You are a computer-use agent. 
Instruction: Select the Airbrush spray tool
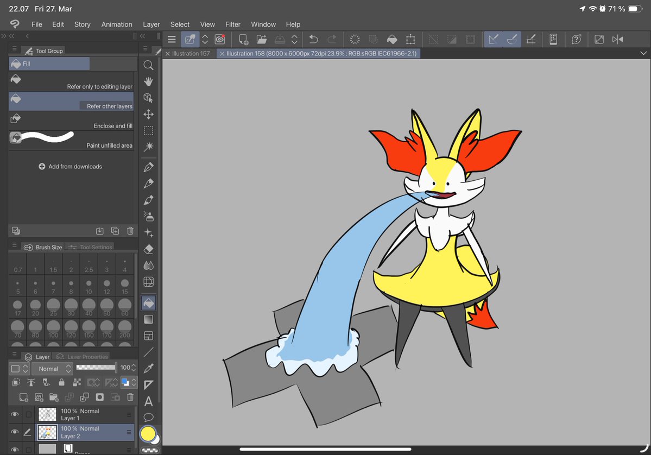pos(148,216)
